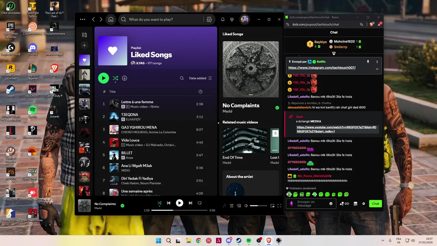Sort by Title column header
This screenshot has width=437, height=246.
pos(112,92)
